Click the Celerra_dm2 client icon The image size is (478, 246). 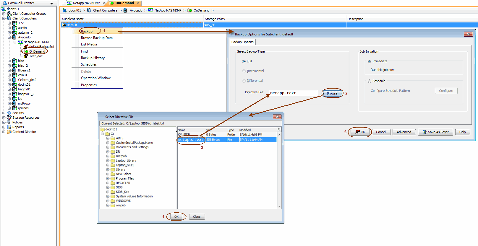pyautogui.click(x=14, y=80)
